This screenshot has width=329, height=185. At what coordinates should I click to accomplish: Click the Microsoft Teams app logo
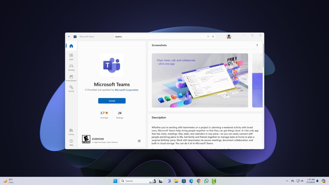coord(112,65)
